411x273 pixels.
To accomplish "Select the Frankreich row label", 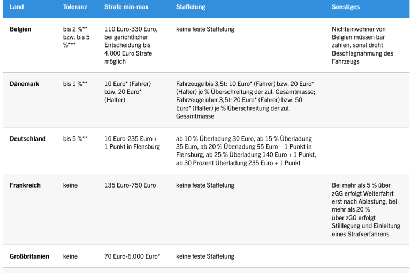I will [25, 185].
